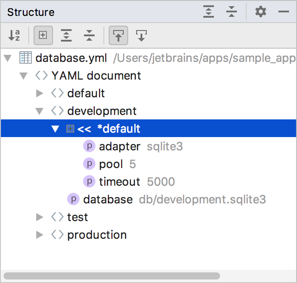Select the timeout property
This screenshot has width=297, height=283.
(120, 182)
